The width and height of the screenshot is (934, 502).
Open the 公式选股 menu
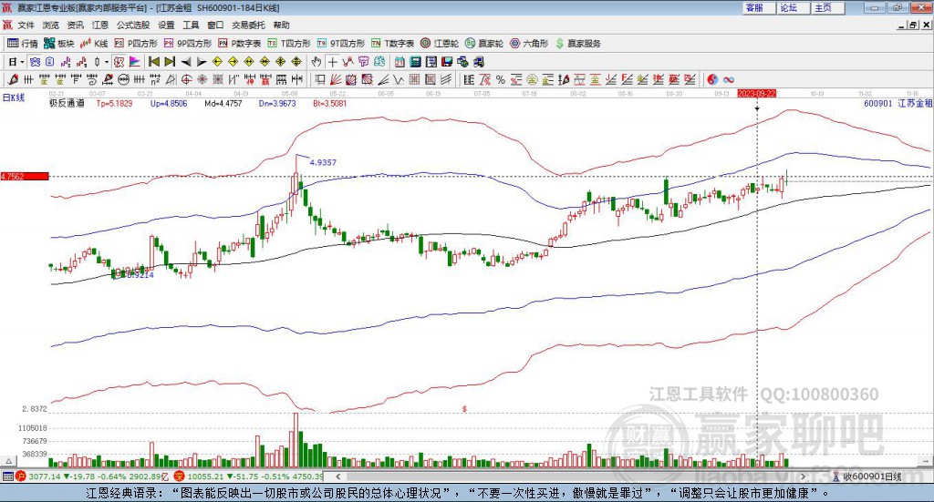[x=133, y=25]
